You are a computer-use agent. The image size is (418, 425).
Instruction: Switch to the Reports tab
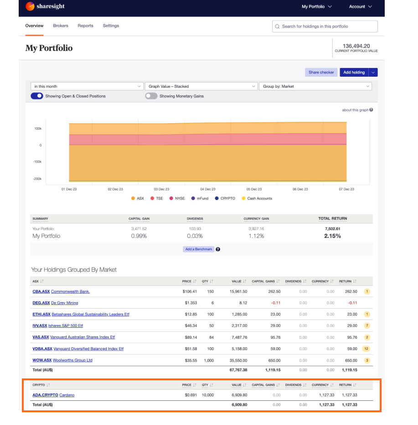[x=86, y=26]
